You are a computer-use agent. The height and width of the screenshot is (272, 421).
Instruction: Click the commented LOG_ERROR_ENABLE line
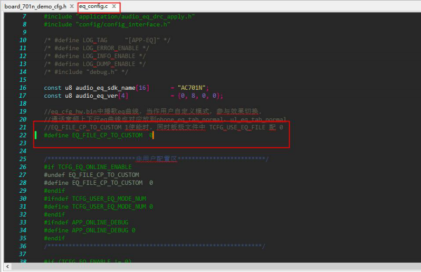pyautogui.click(x=97, y=48)
